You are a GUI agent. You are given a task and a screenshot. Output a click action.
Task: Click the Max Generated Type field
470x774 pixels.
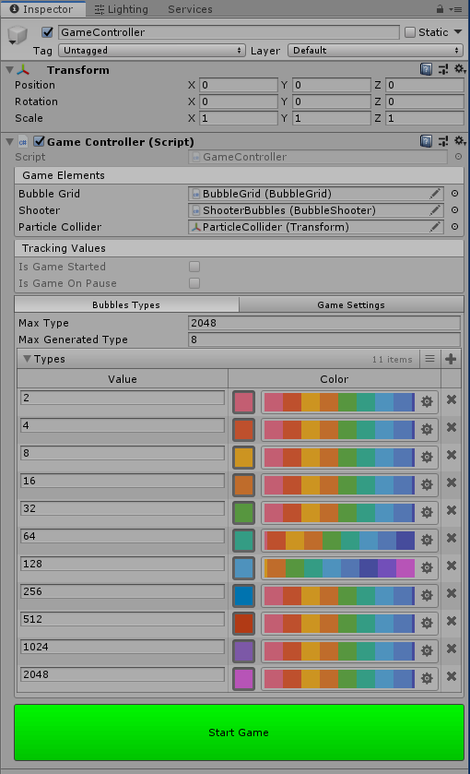tap(324, 339)
